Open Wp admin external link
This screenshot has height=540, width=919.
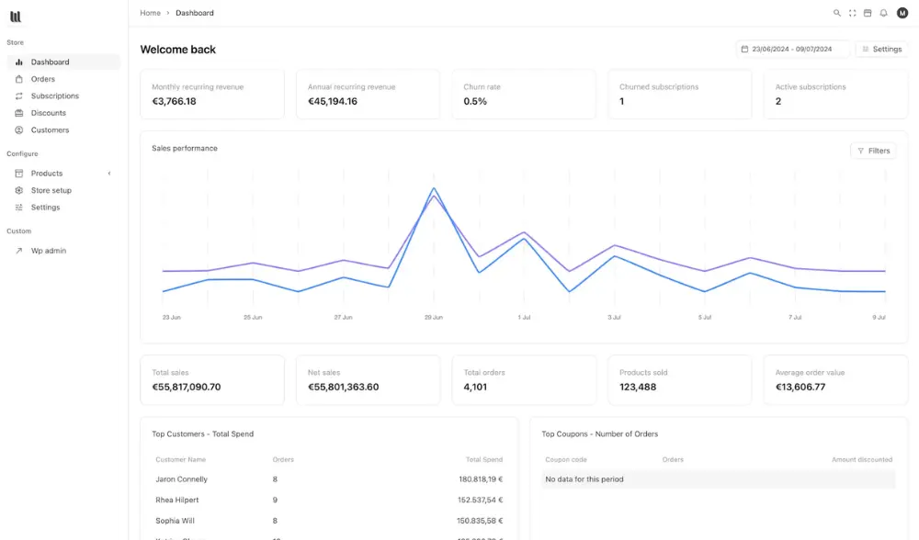coord(48,251)
